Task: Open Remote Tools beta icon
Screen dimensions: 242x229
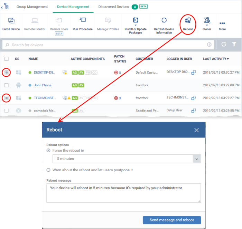Action: pyautogui.click(x=59, y=20)
